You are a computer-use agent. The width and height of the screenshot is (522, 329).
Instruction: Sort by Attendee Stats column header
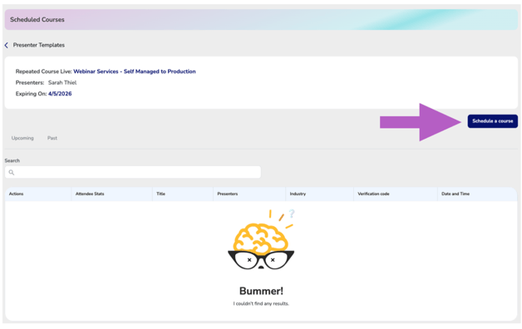pyautogui.click(x=90, y=194)
